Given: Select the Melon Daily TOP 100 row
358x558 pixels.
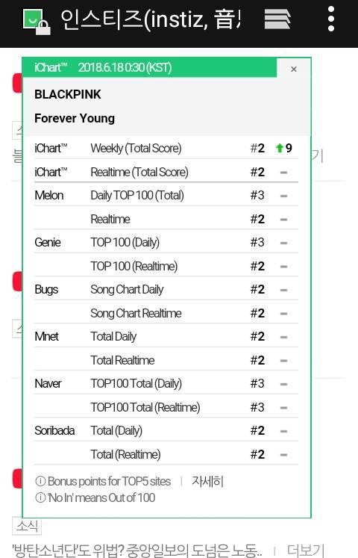Looking at the screenshot, I should point(166,196).
